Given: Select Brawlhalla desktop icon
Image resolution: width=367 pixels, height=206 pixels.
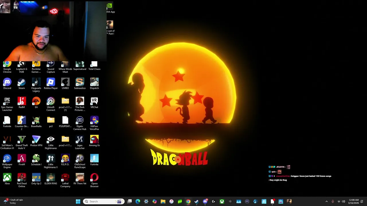Looking at the screenshot, I should point(36,122).
